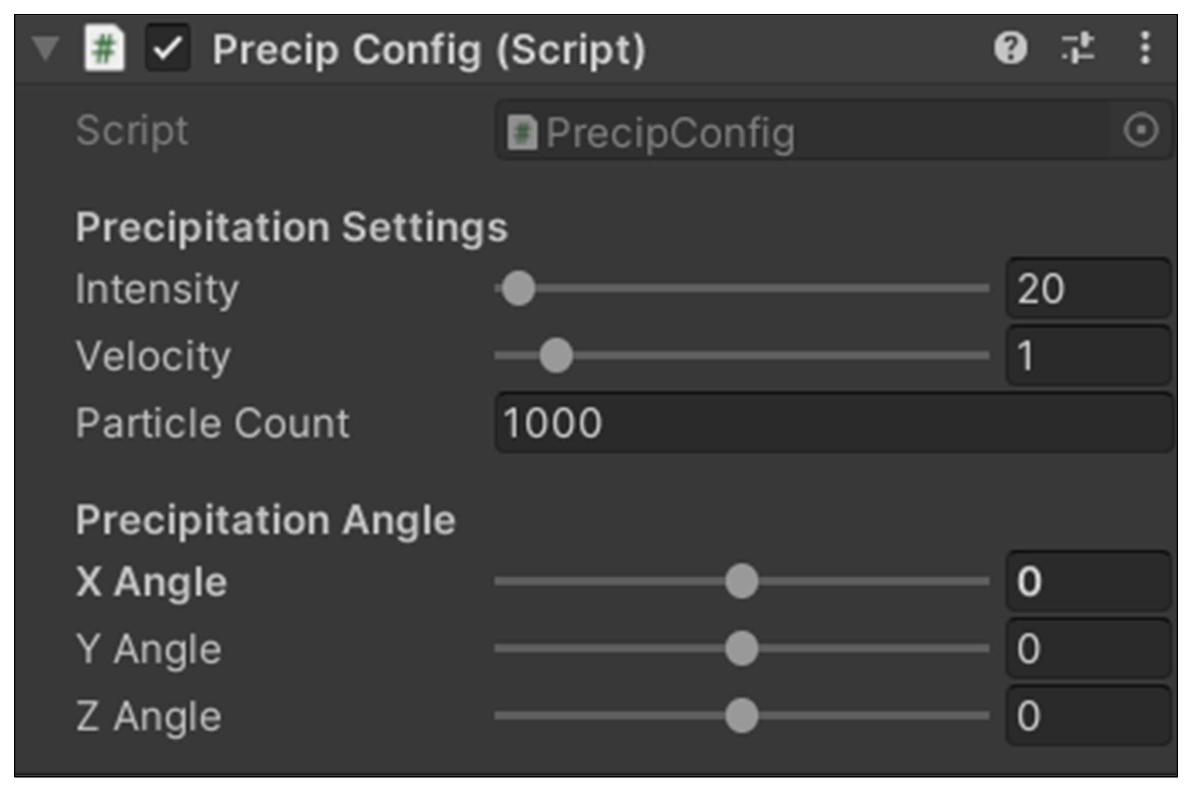1193x793 pixels.
Task: Click the X Angle value field
Action: click(x=1088, y=581)
